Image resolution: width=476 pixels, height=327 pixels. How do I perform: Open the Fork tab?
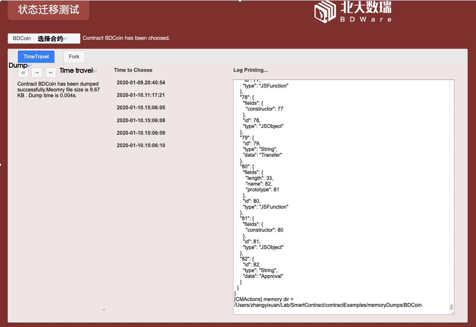pyautogui.click(x=74, y=57)
